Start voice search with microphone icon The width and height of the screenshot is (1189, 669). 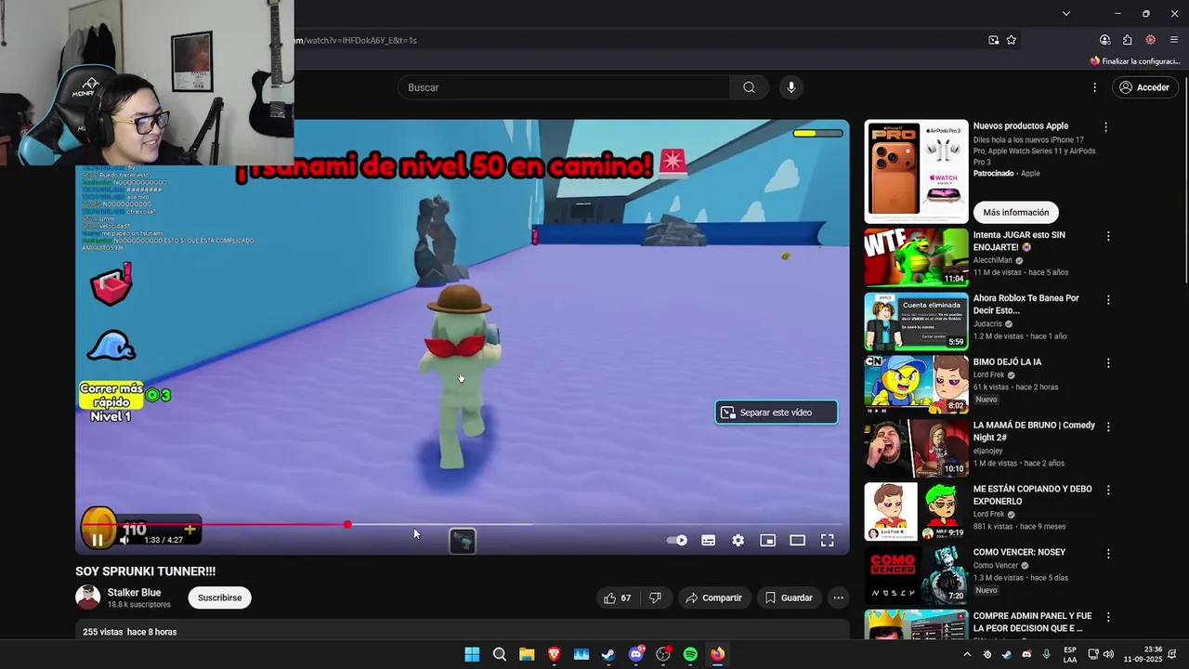pyautogui.click(x=791, y=87)
